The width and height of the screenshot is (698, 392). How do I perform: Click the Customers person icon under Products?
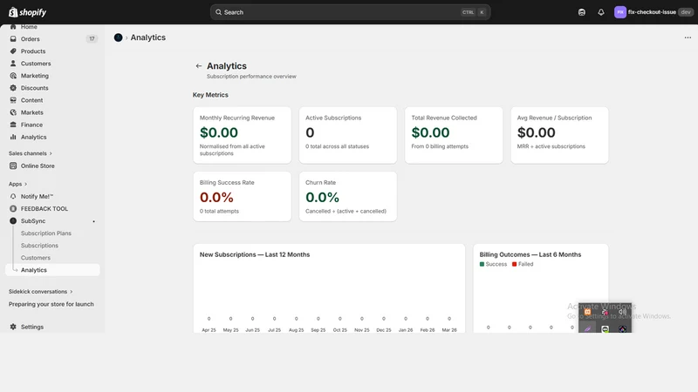click(13, 63)
